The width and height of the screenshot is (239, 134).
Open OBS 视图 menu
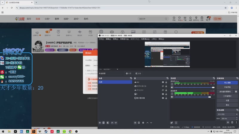tap(115, 39)
